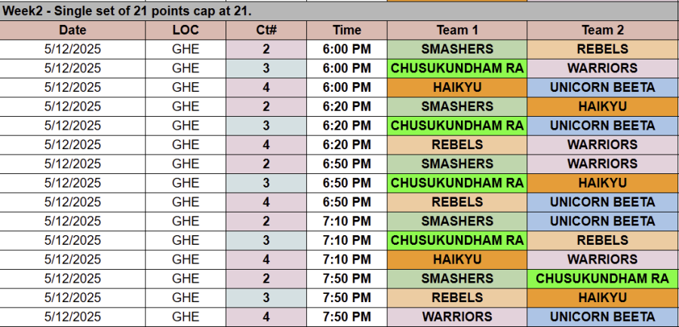Select UNICORN BEETA facing HAIKYU at 6:00 PM
This screenshot has height=327, width=679.
click(602, 87)
